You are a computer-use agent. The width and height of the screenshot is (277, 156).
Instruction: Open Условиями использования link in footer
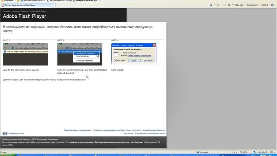point(79,142)
